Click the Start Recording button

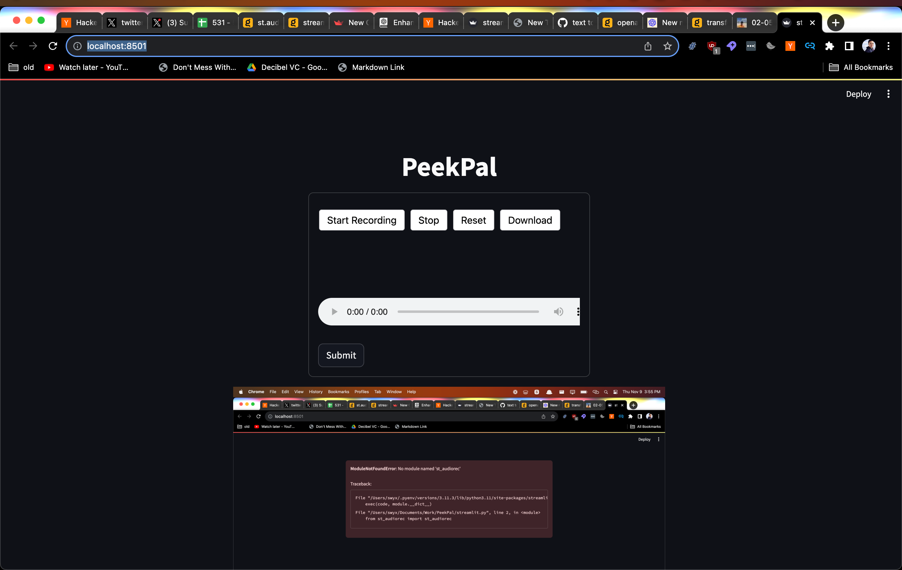[361, 220]
